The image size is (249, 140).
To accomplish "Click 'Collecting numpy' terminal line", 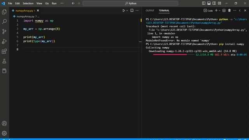I will pos(158,47).
